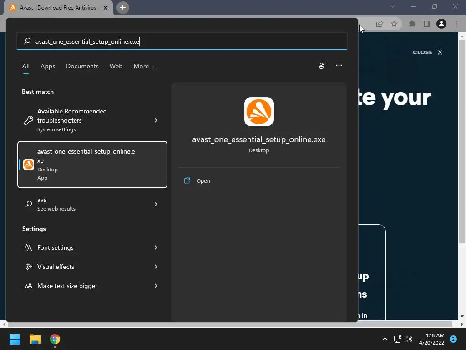Click the search magnifier icon in search box

pyautogui.click(x=27, y=41)
